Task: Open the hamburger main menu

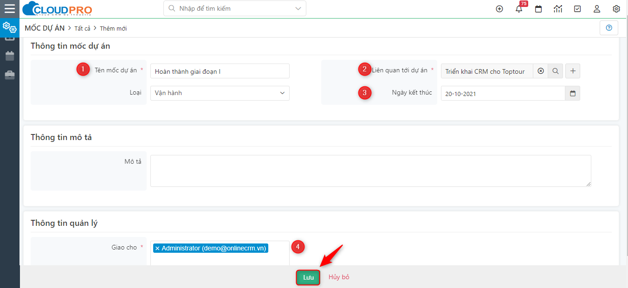Action: (9, 9)
